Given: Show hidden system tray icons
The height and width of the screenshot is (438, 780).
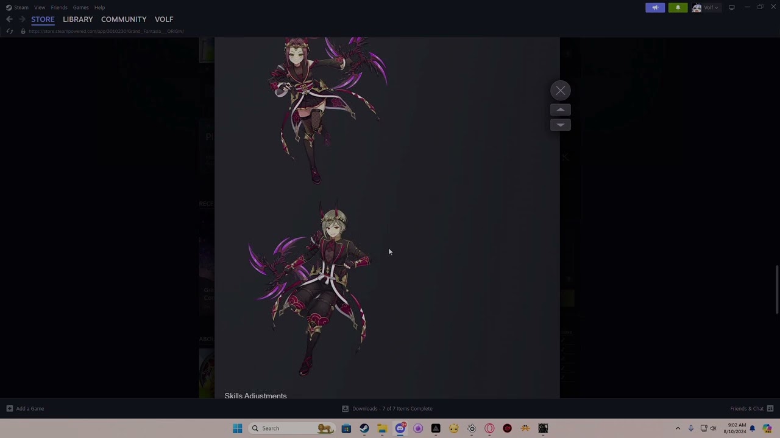Looking at the screenshot, I should (x=678, y=428).
